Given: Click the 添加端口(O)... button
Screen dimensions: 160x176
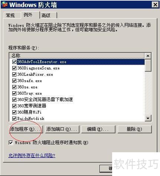Looking at the screenshot, I should click(x=62, y=129).
